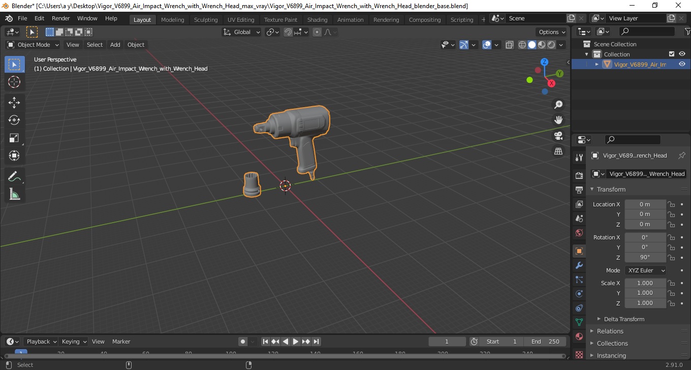The width and height of the screenshot is (691, 370).
Task: Open the Tool properties tab
Action: click(579, 158)
